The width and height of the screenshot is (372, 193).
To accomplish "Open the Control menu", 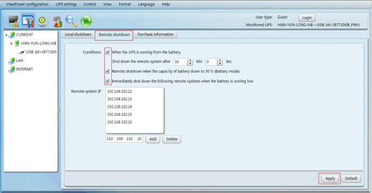I will 90,4.
